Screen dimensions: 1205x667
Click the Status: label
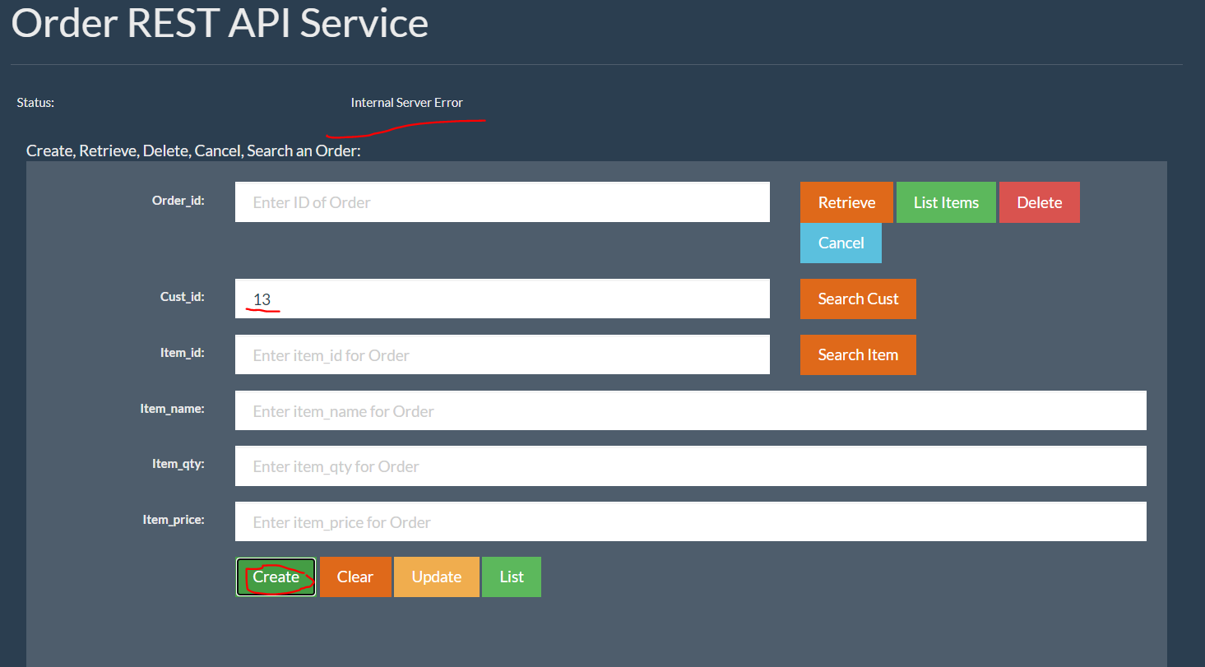(x=35, y=102)
